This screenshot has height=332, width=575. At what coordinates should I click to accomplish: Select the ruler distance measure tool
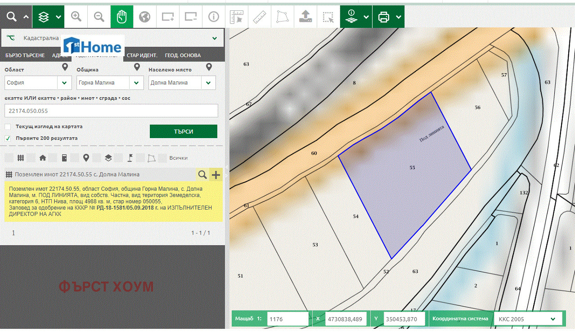[x=260, y=17]
